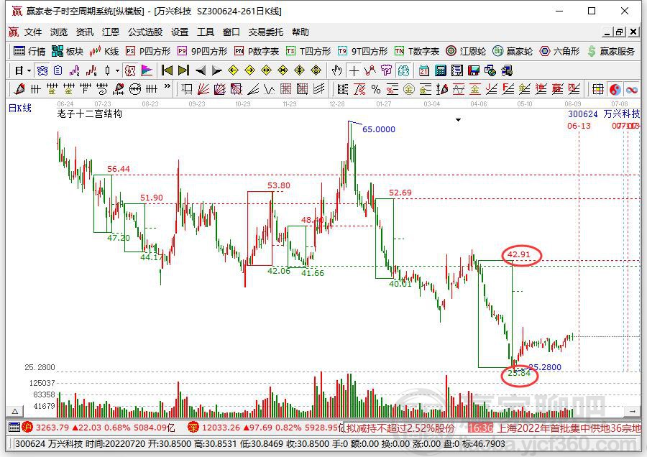The height and width of the screenshot is (457, 647).
Task: Open the P四方形 tool
Action: click(147, 51)
